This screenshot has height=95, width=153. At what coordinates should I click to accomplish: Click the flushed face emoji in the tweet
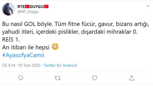point(55,47)
